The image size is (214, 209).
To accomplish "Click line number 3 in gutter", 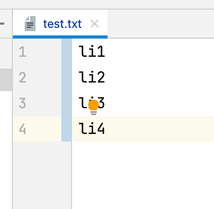I will click(x=23, y=103).
